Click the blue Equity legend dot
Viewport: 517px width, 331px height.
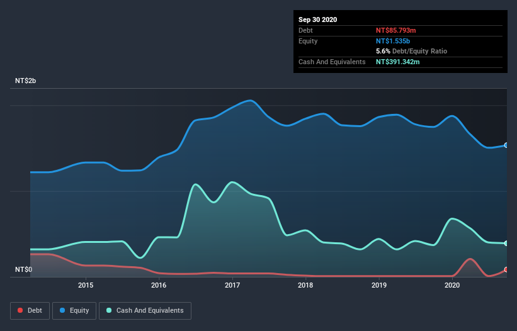point(62,310)
